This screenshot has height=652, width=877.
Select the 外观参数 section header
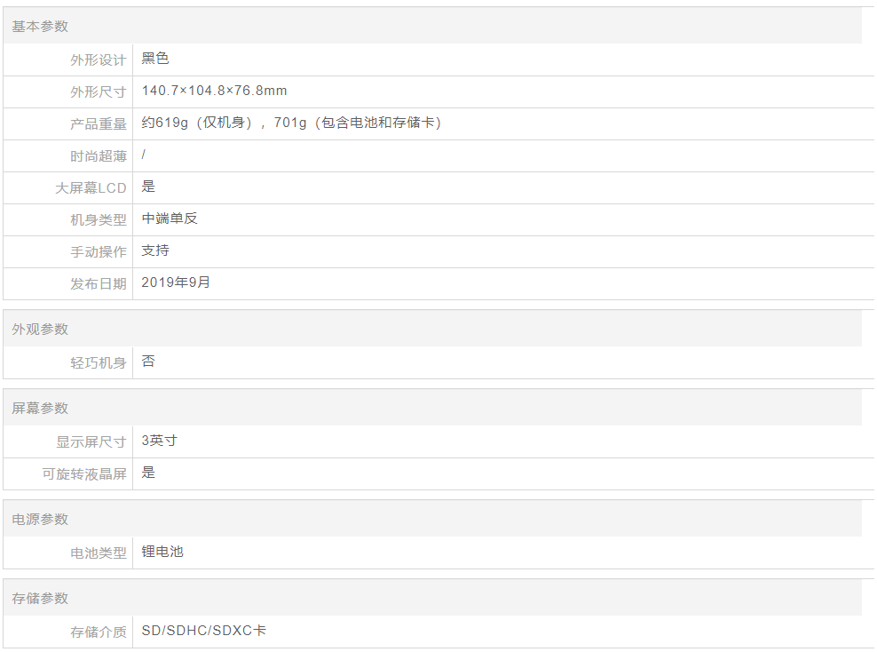click(x=40, y=330)
